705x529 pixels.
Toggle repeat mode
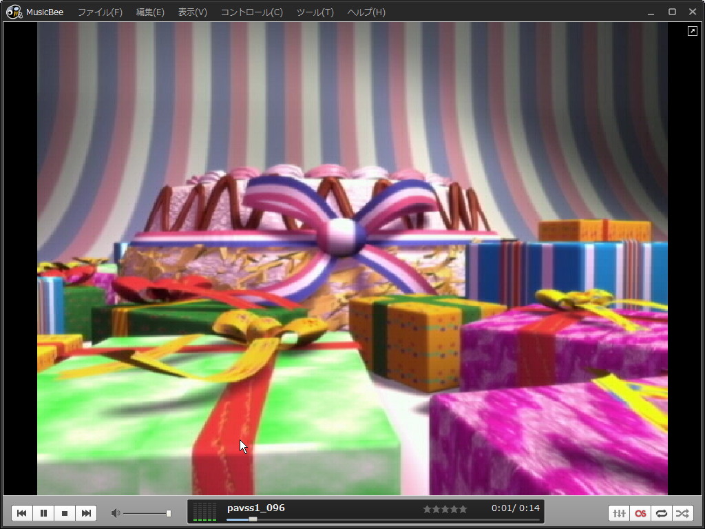pyautogui.click(x=662, y=513)
